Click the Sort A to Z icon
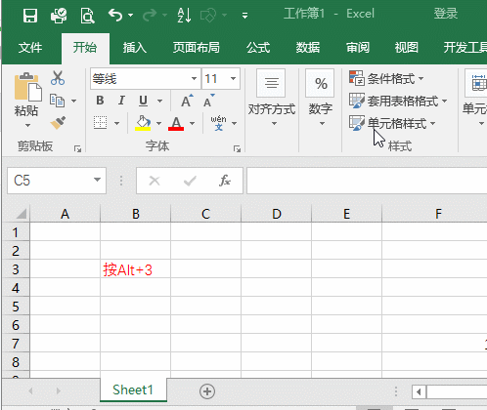 (x=184, y=16)
